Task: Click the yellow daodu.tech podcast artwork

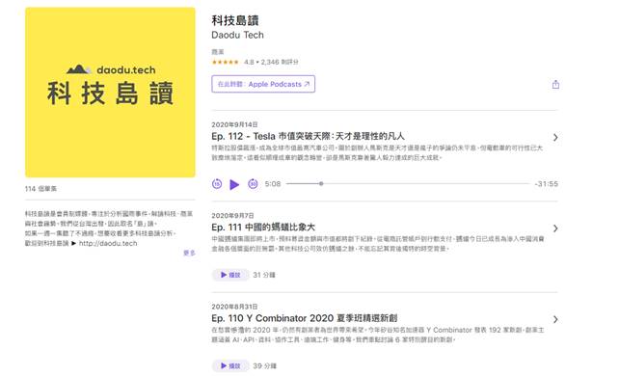Action: 110,93
